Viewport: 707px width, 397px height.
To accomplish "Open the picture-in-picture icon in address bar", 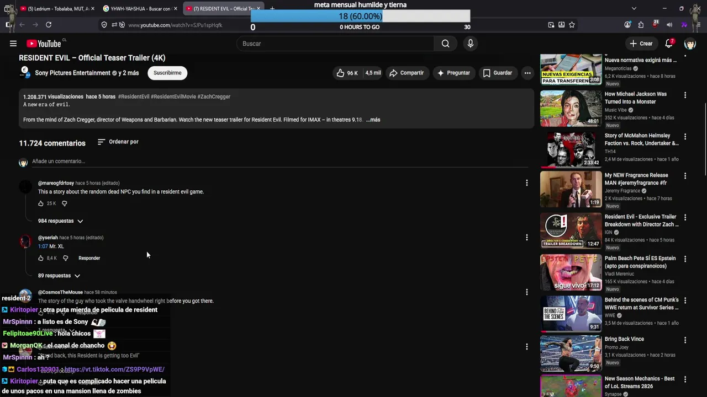I will [x=551, y=25].
